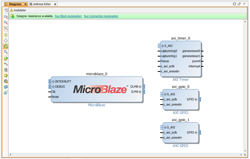The height and width of the screenshot is (159, 250).
Task: Click the Add IP icon
Action: (6, 59)
